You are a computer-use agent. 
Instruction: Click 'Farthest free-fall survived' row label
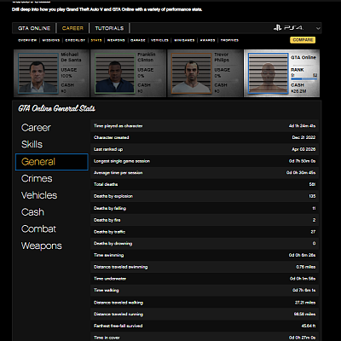[118, 326]
